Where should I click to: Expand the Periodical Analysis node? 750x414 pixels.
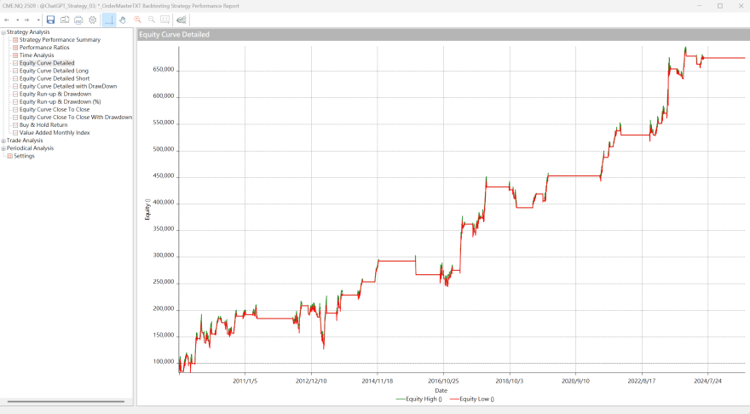[3, 148]
